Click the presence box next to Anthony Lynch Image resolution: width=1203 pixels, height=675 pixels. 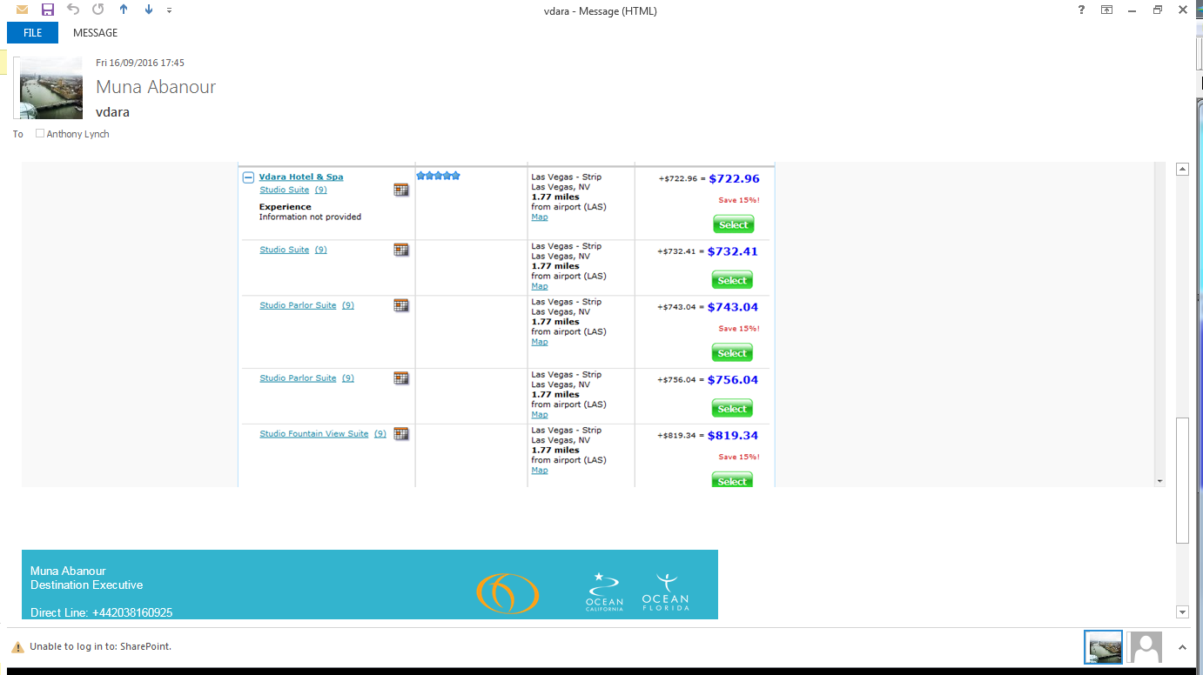(x=40, y=134)
